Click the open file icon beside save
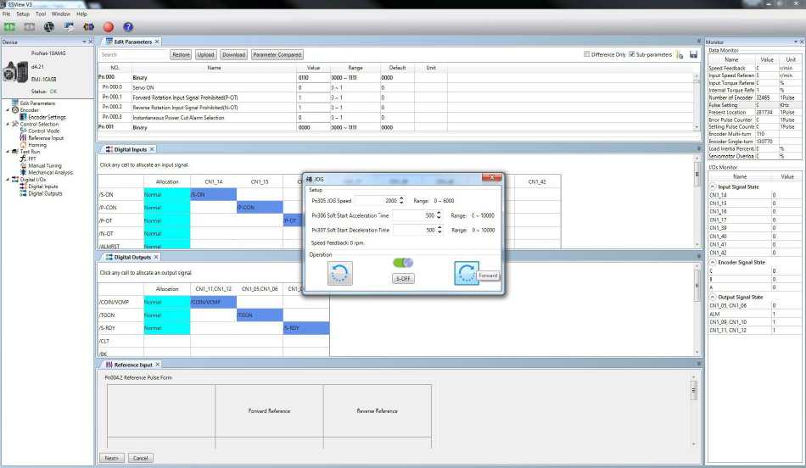The image size is (806, 468). tap(680, 55)
